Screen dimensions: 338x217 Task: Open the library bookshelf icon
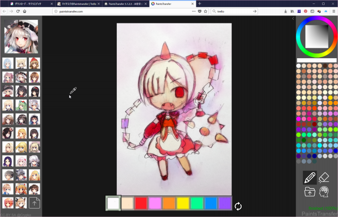point(292,11)
